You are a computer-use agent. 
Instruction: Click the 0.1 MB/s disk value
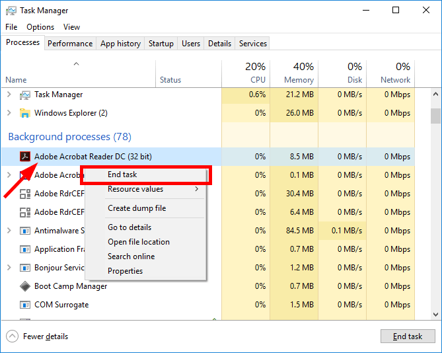347,231
